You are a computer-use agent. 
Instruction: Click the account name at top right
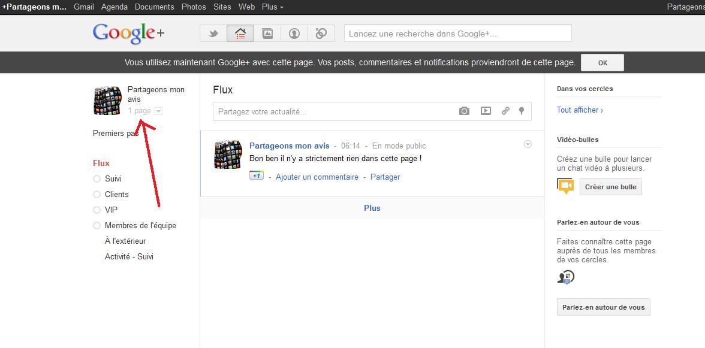click(686, 7)
